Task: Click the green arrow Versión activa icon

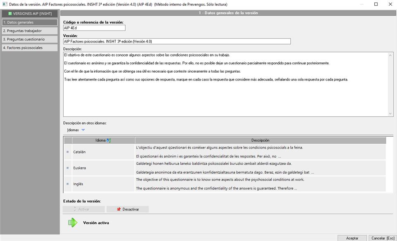Action: pos(73,222)
